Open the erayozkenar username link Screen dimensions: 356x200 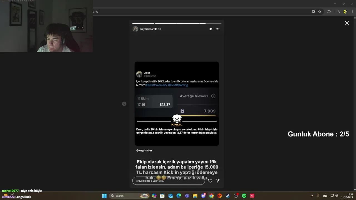tap(147, 29)
